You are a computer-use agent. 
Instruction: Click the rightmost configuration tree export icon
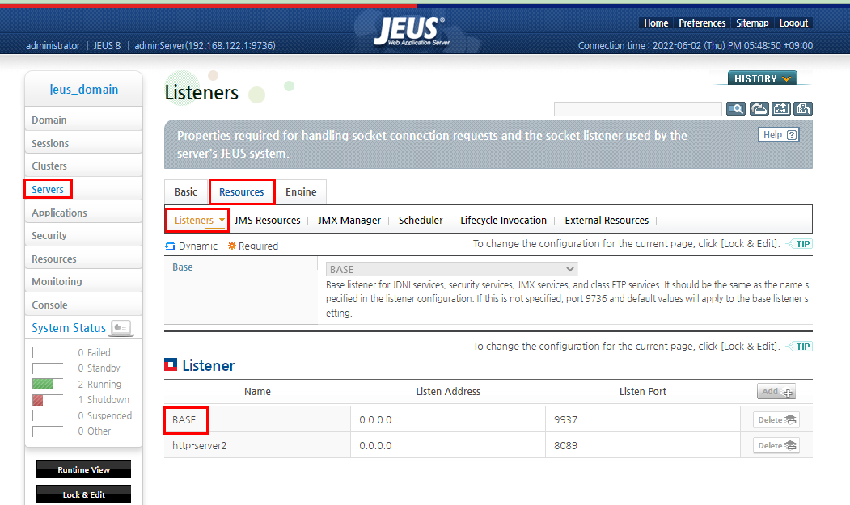tap(803, 109)
